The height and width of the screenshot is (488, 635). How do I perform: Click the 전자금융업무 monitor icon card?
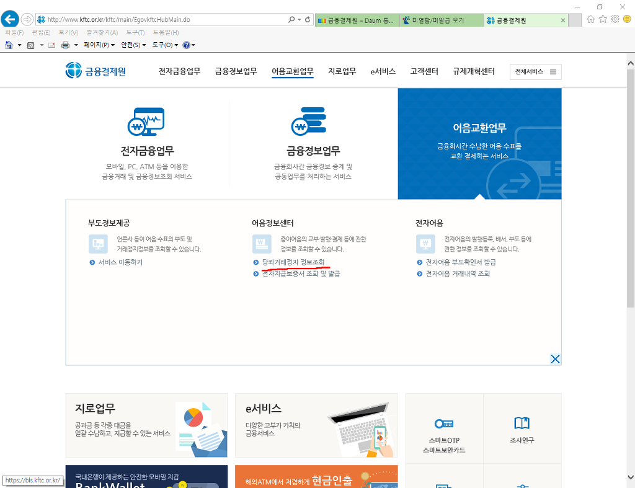[x=146, y=122]
